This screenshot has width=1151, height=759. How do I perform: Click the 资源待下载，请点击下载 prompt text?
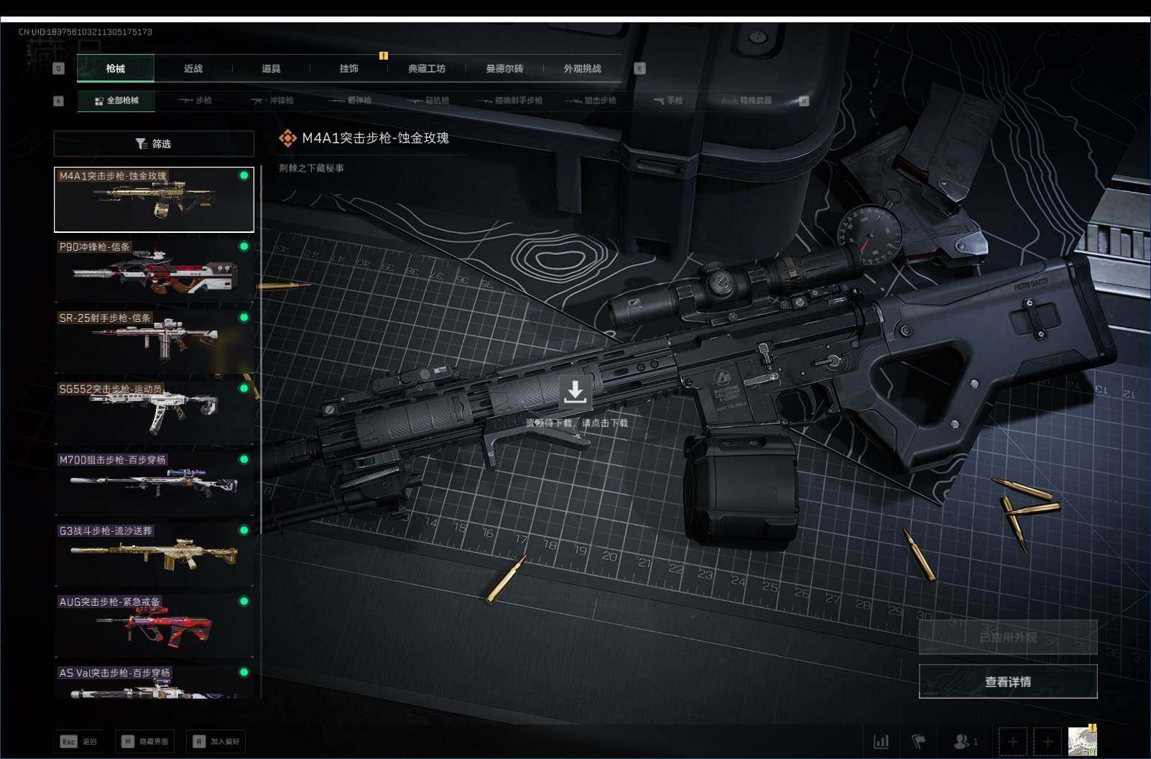(x=576, y=423)
